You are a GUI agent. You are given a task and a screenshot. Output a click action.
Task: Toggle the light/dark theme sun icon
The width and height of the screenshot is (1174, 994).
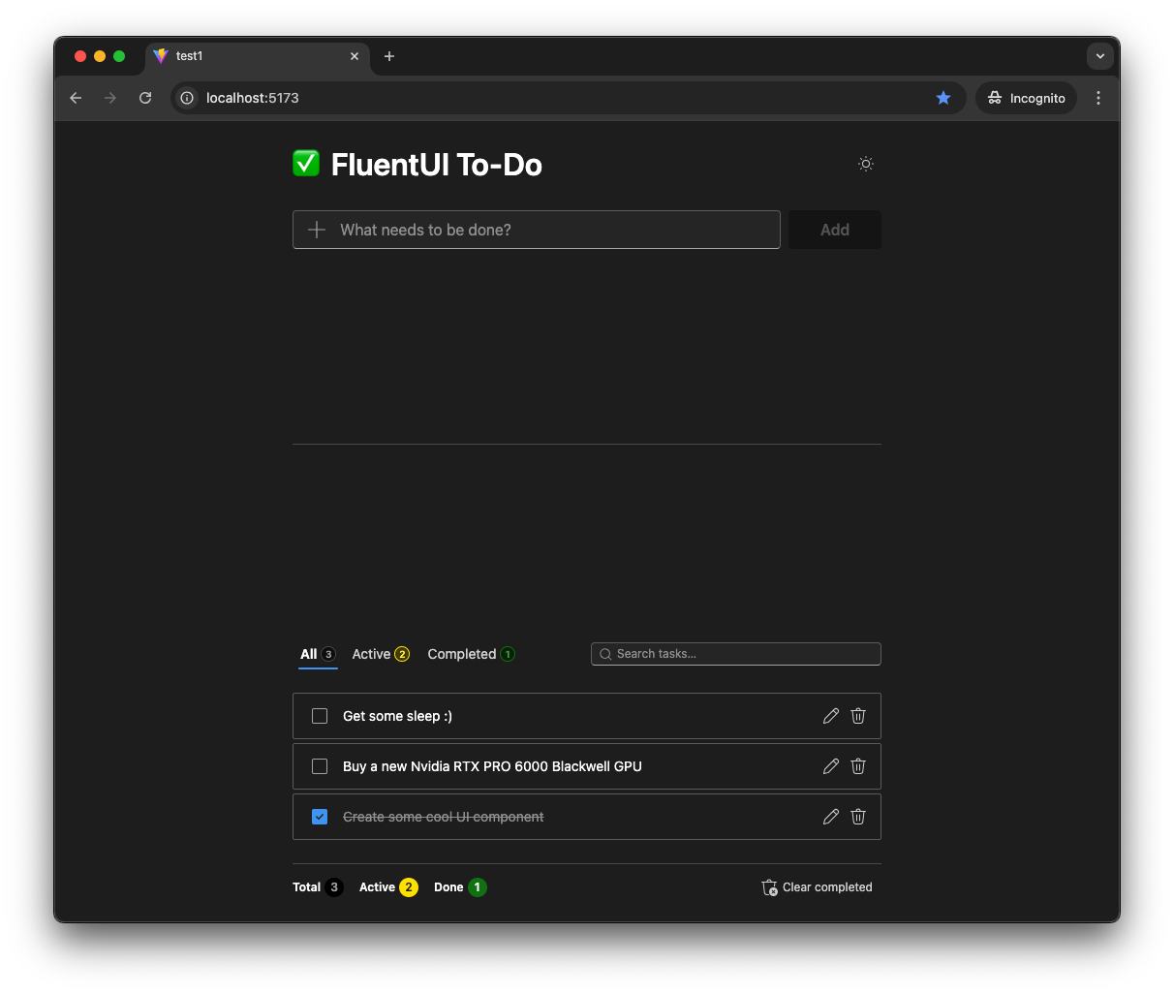click(x=866, y=164)
